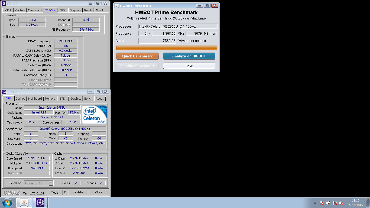This screenshot has width=370, height=208.
Task: Click Analyze on HWBOT button
Action: [x=189, y=56]
